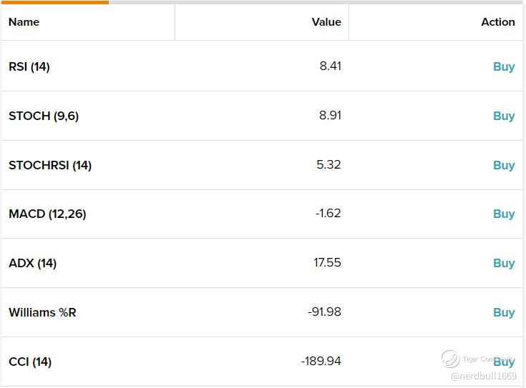The width and height of the screenshot is (526, 388).
Task: Click the Action column header
Action: [x=497, y=22]
